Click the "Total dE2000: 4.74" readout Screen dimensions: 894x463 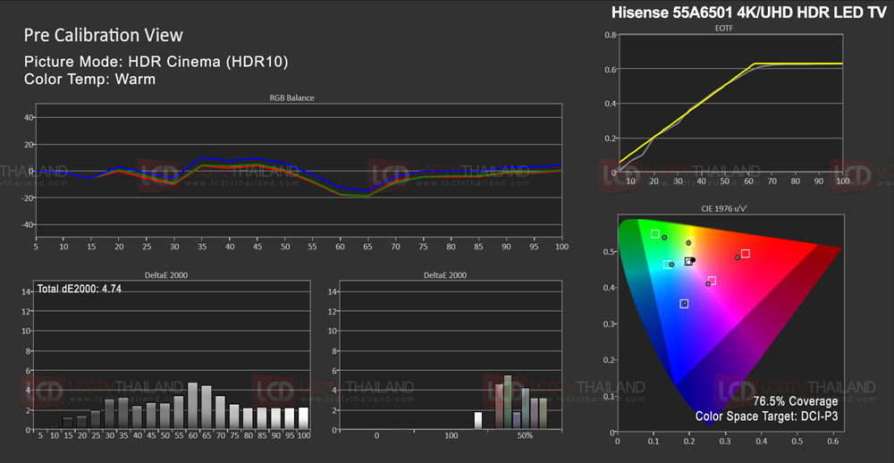[80, 289]
